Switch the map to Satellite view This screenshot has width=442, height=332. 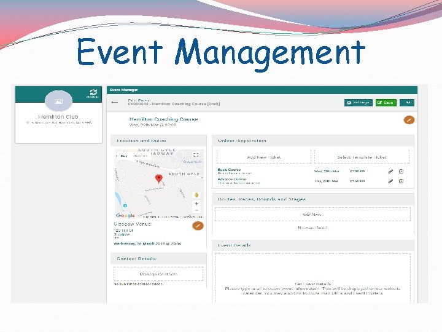(141, 156)
